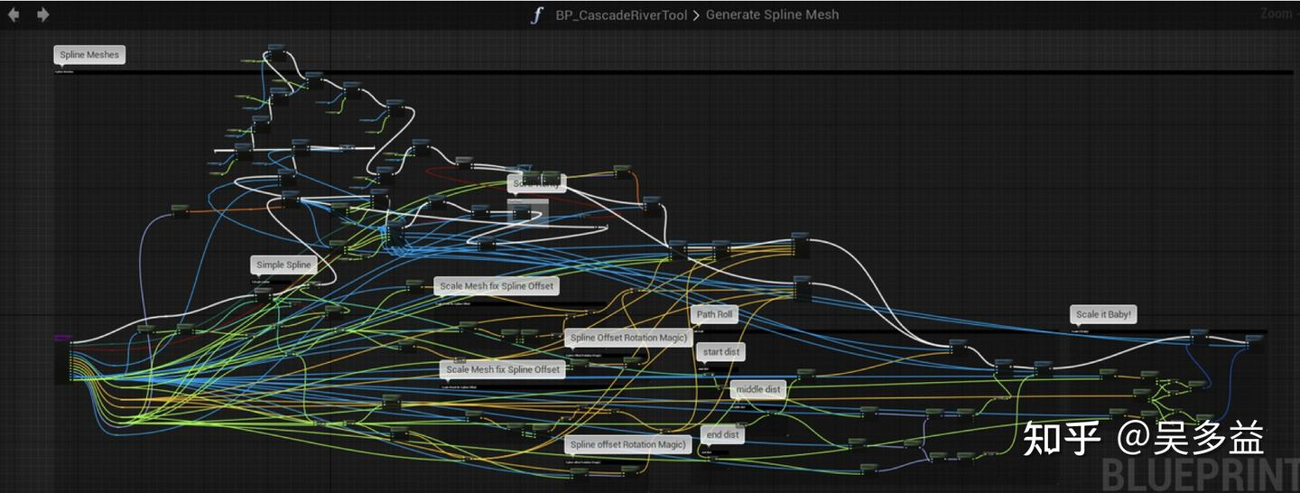The image size is (1300, 493).
Task: Select the Spline Meshes comment bubble
Action: 88,55
